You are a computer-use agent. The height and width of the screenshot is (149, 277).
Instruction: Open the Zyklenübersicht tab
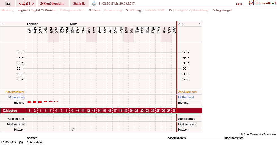pos(52,4)
